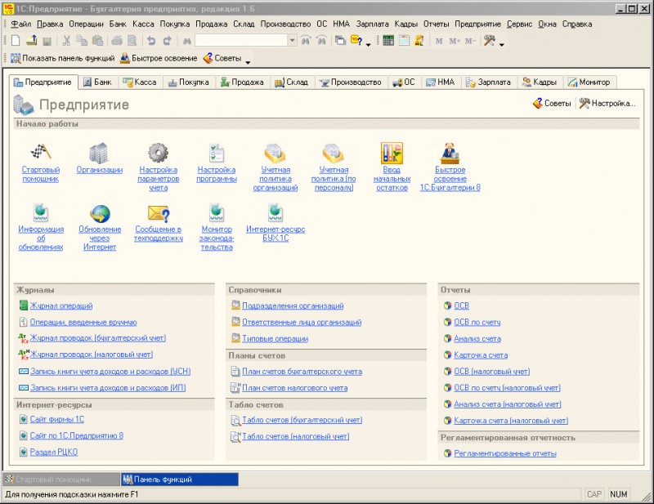Screen dimensions: 654x504
Task: Open the Журнал операций link
Action: point(60,306)
